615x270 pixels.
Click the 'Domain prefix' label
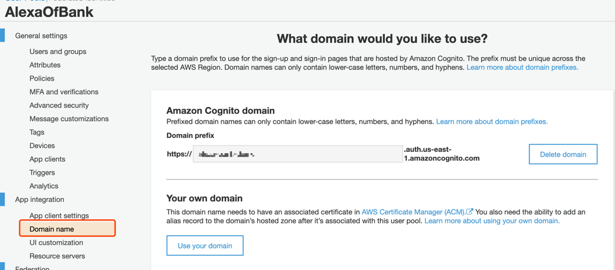click(x=190, y=136)
